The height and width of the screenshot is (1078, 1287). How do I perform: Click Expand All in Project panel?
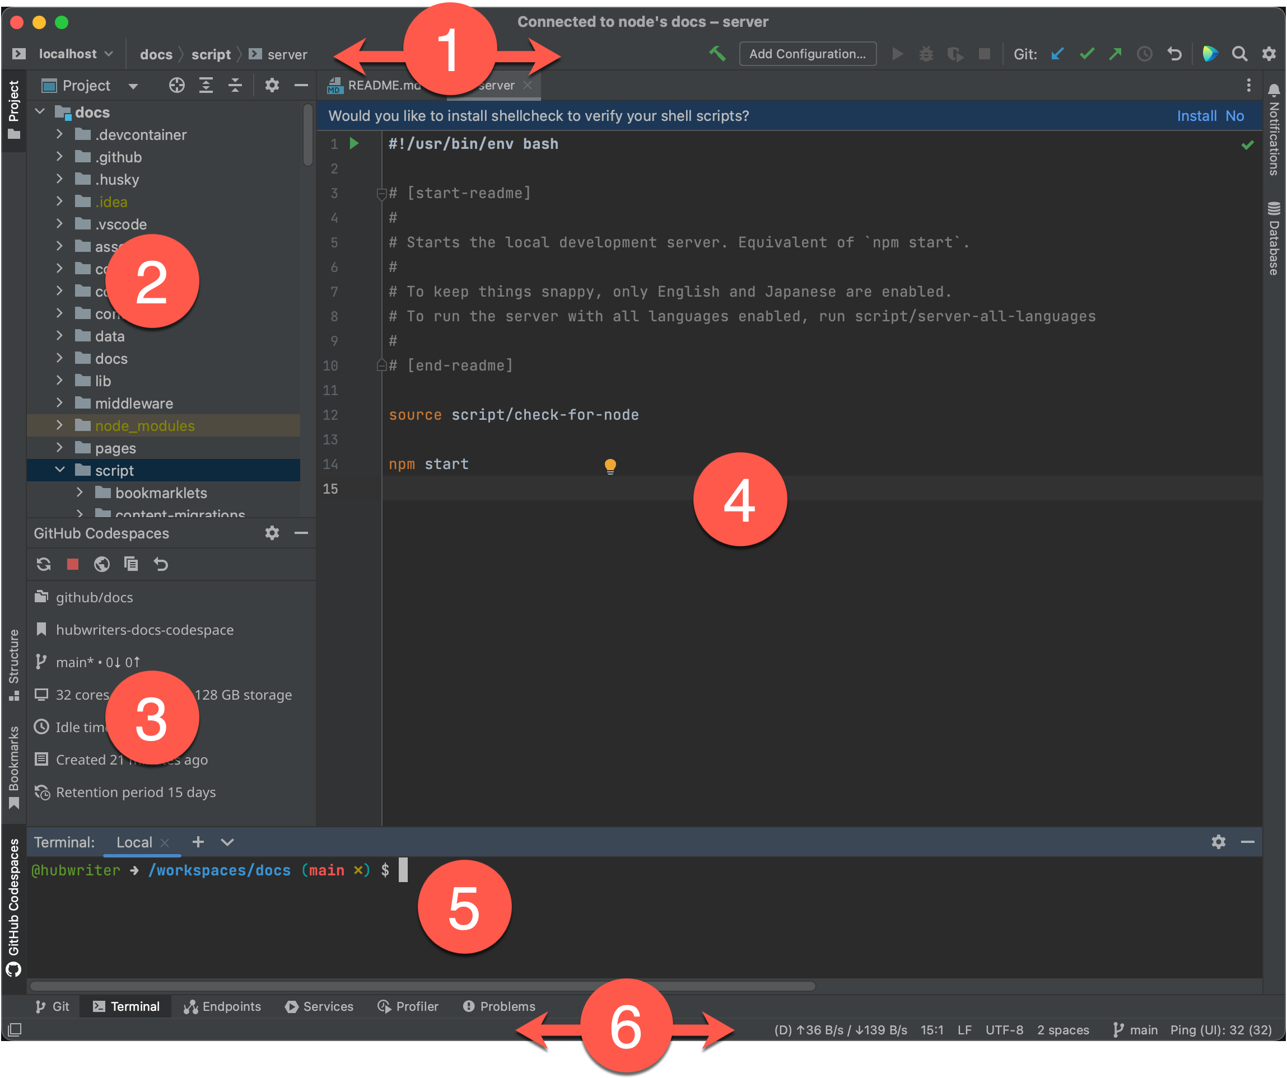tap(206, 85)
